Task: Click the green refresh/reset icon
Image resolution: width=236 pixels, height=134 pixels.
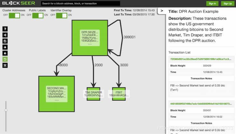Action: click(x=5, y=59)
